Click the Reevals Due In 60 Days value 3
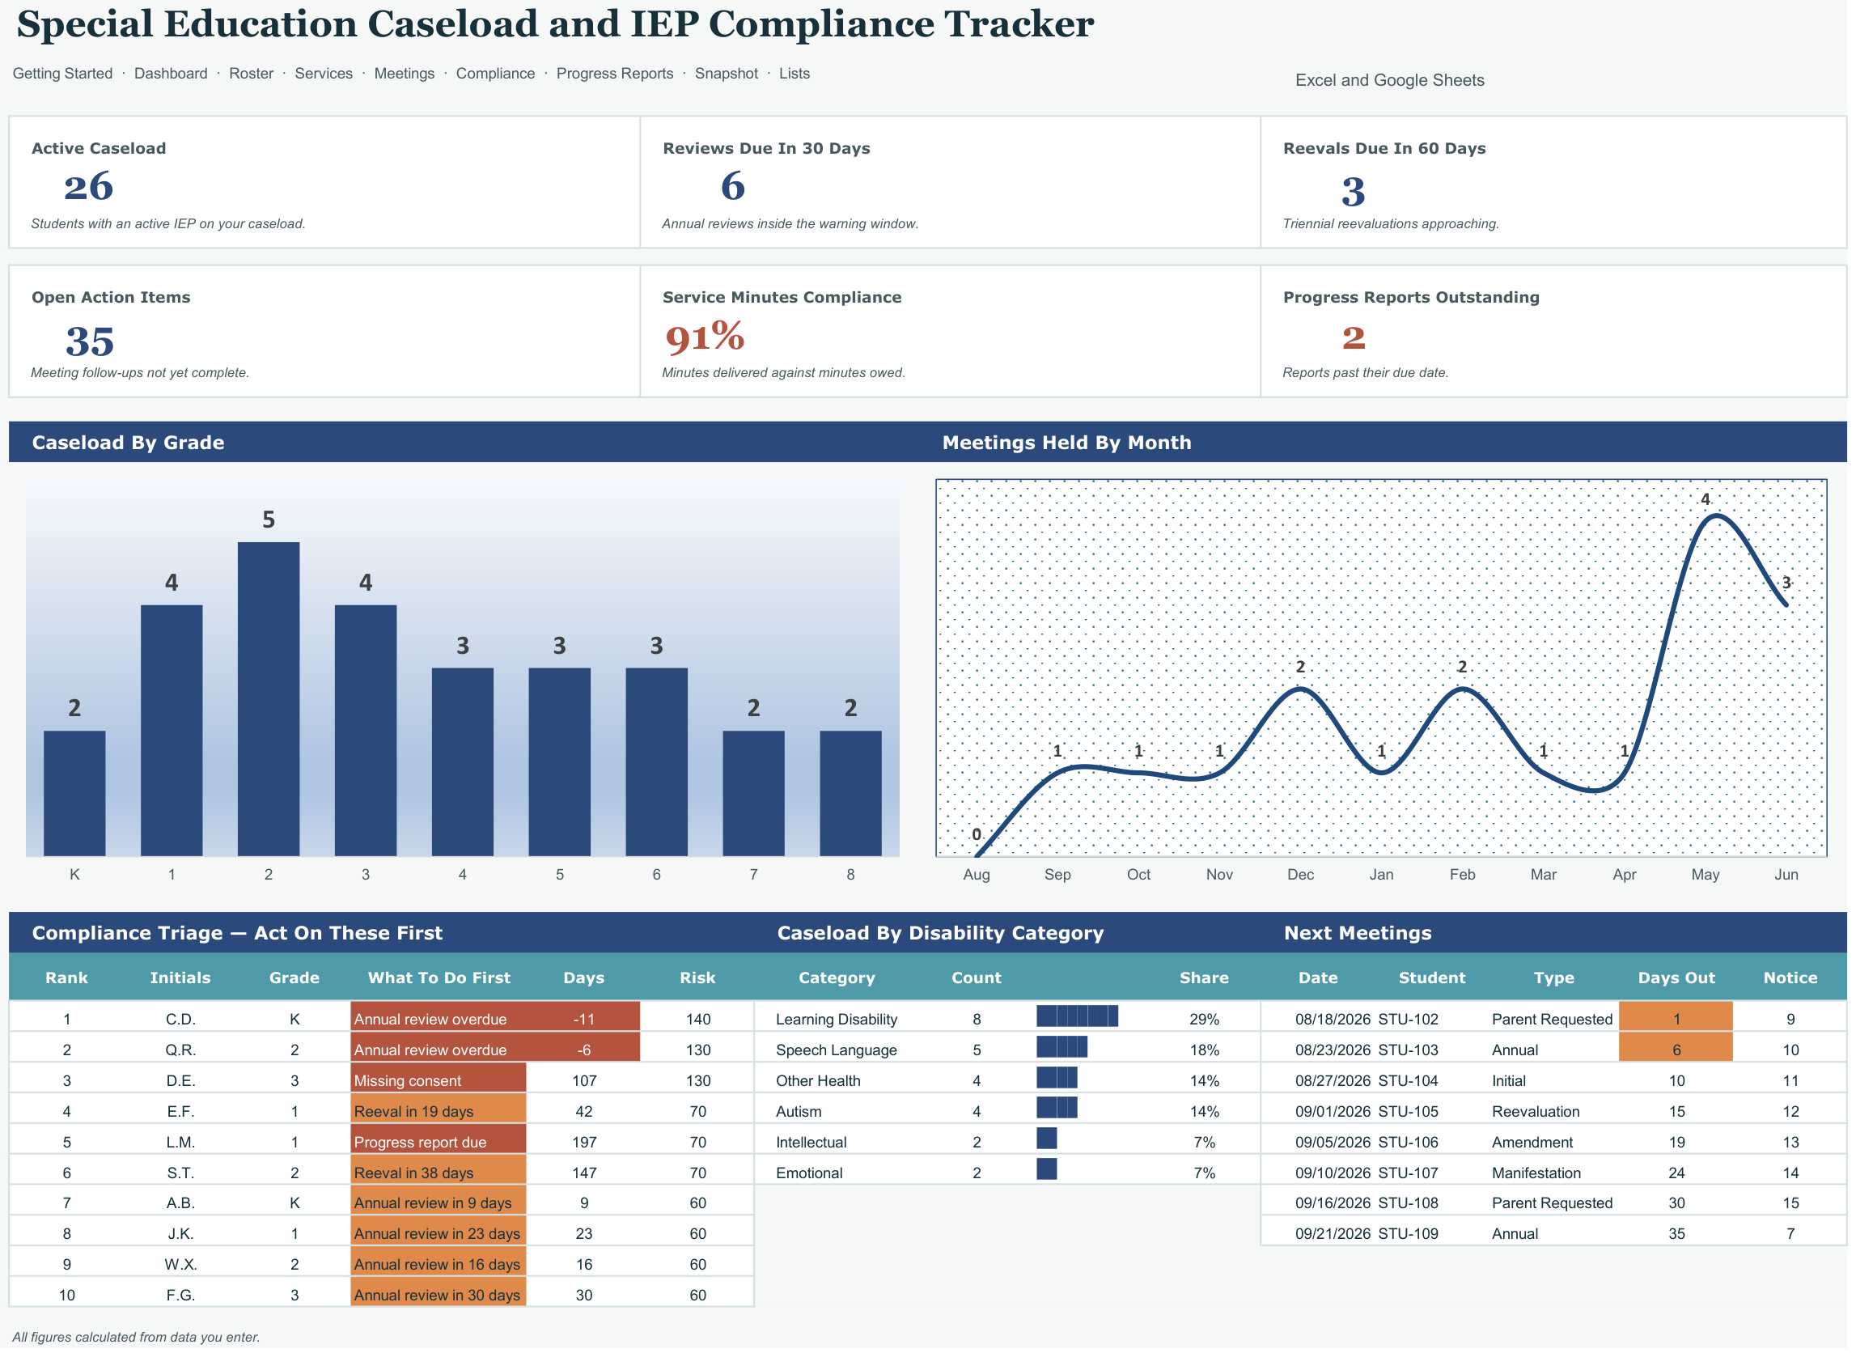The height and width of the screenshot is (1353, 1856). coord(1354,193)
